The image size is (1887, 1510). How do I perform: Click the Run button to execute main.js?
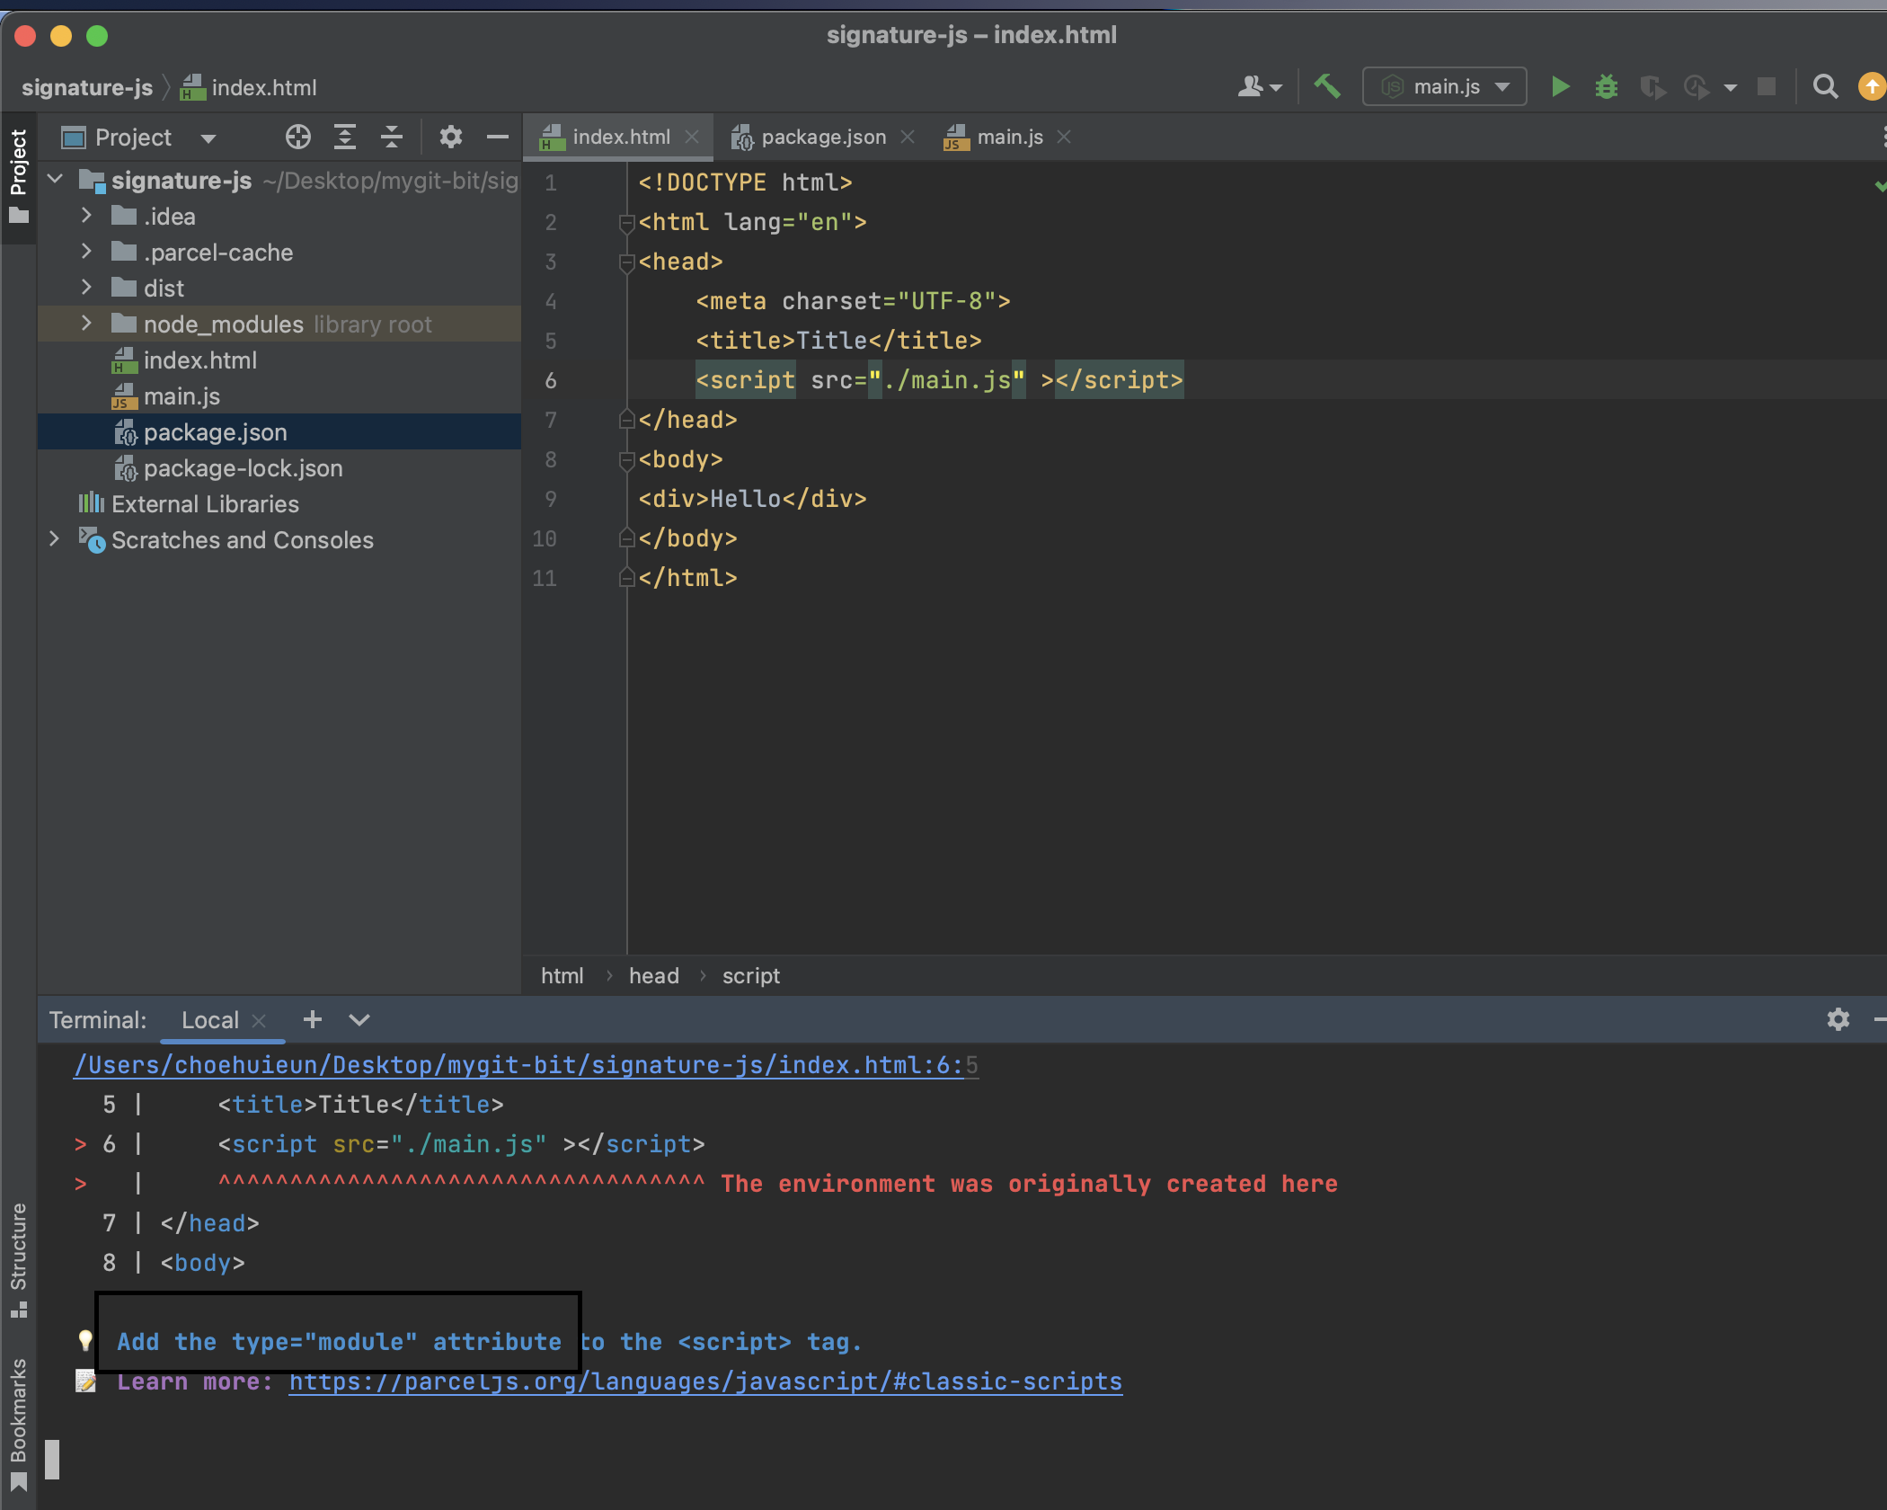(1562, 84)
